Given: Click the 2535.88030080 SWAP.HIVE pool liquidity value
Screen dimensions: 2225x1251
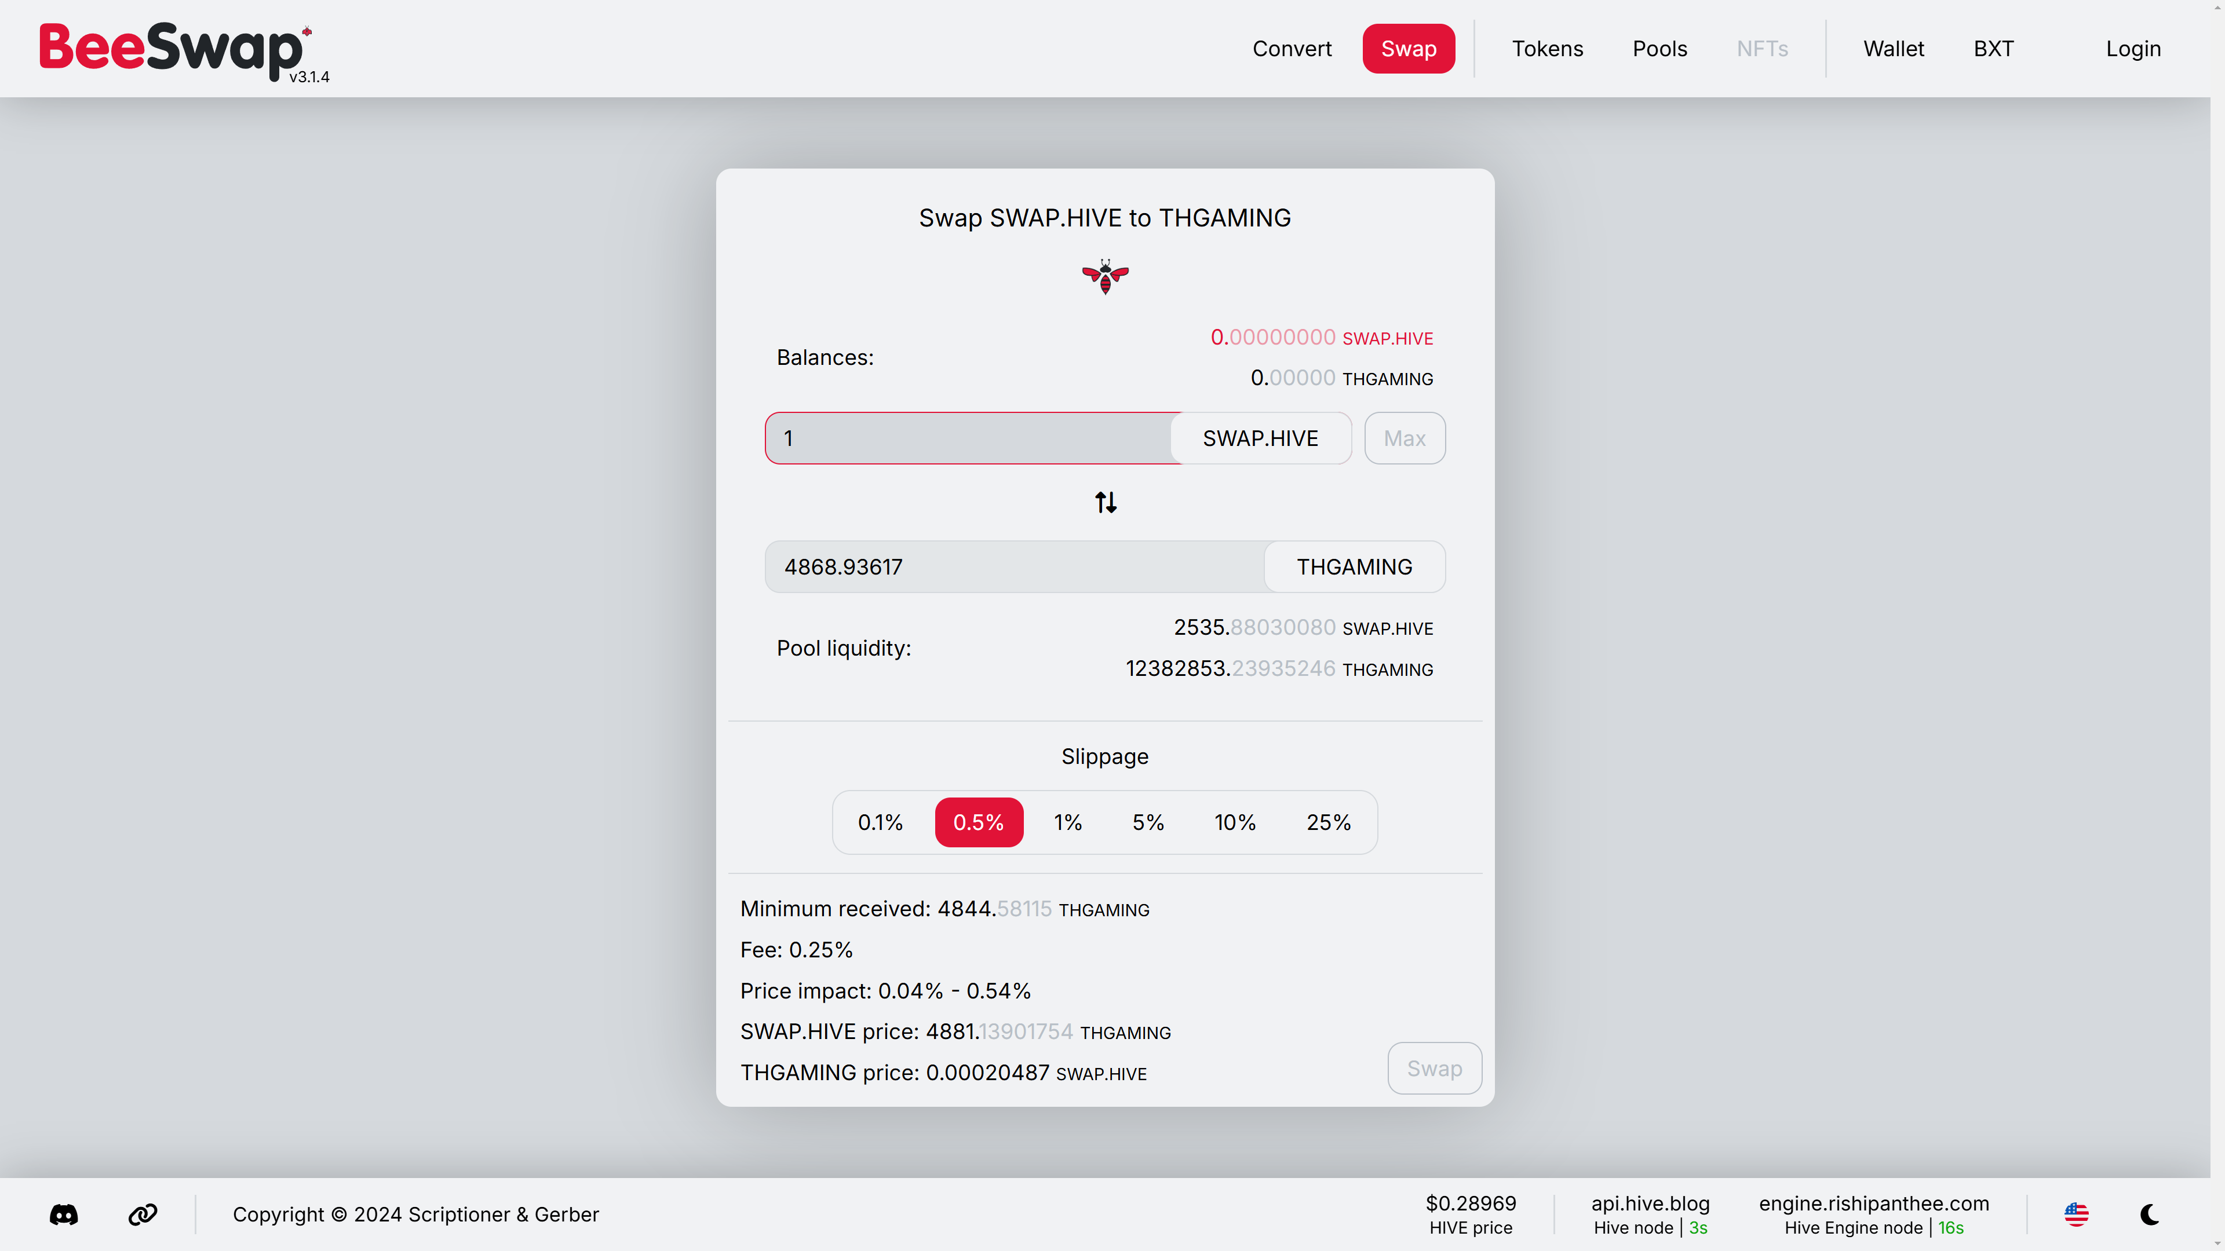Looking at the screenshot, I should coord(1303,628).
